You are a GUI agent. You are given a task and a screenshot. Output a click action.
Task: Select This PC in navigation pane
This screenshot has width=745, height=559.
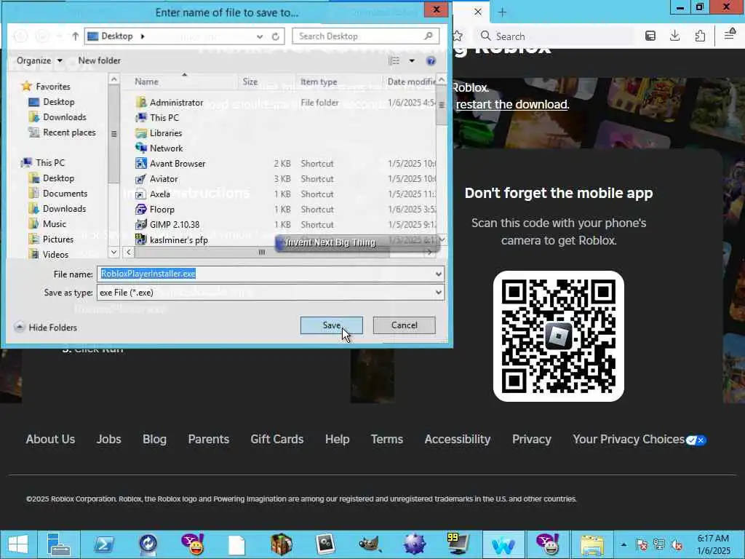coord(43,162)
